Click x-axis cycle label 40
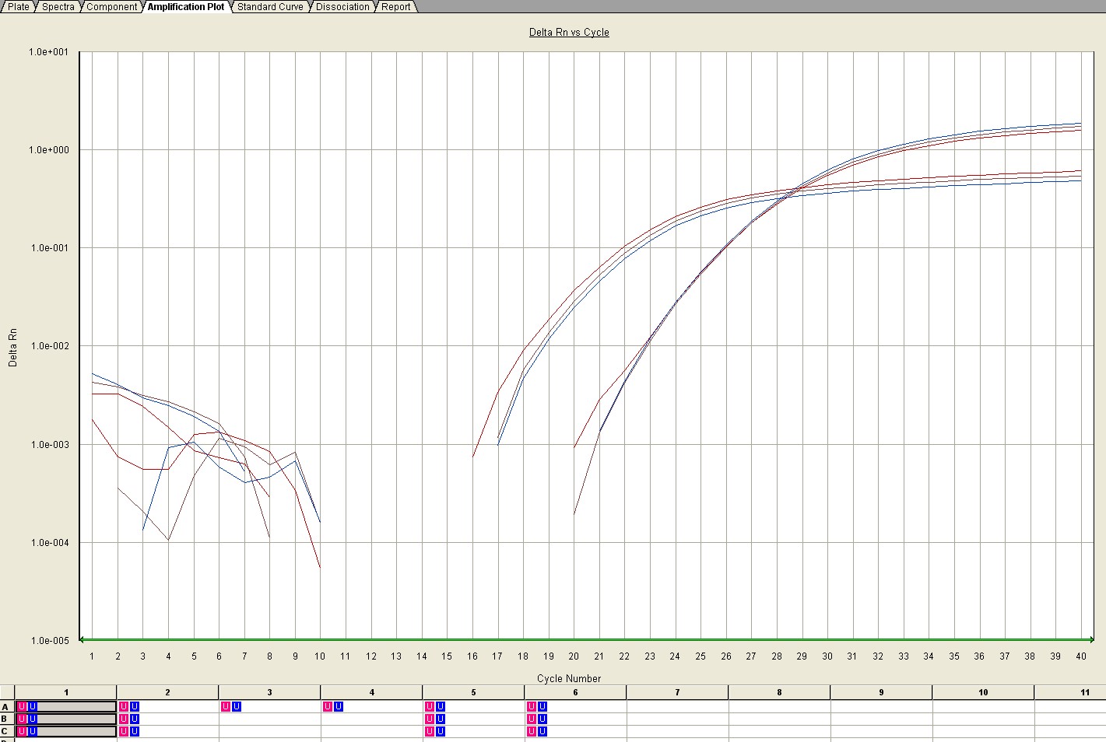 point(1080,656)
